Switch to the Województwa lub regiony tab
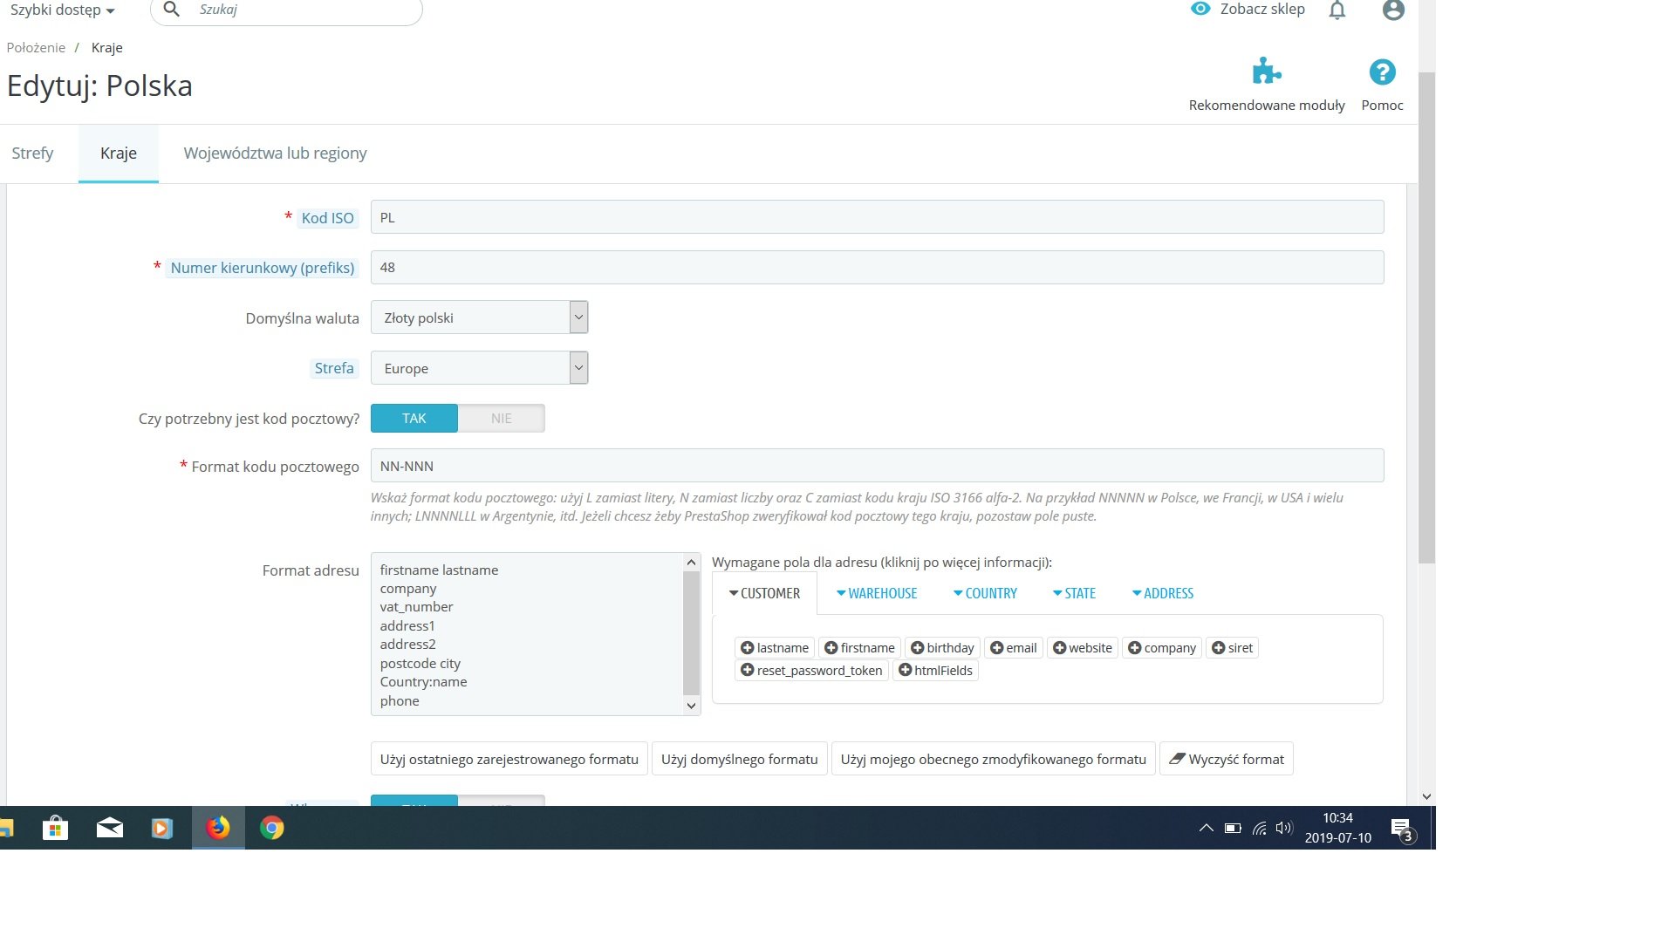Viewport: 1675px width, 942px height. [275, 154]
